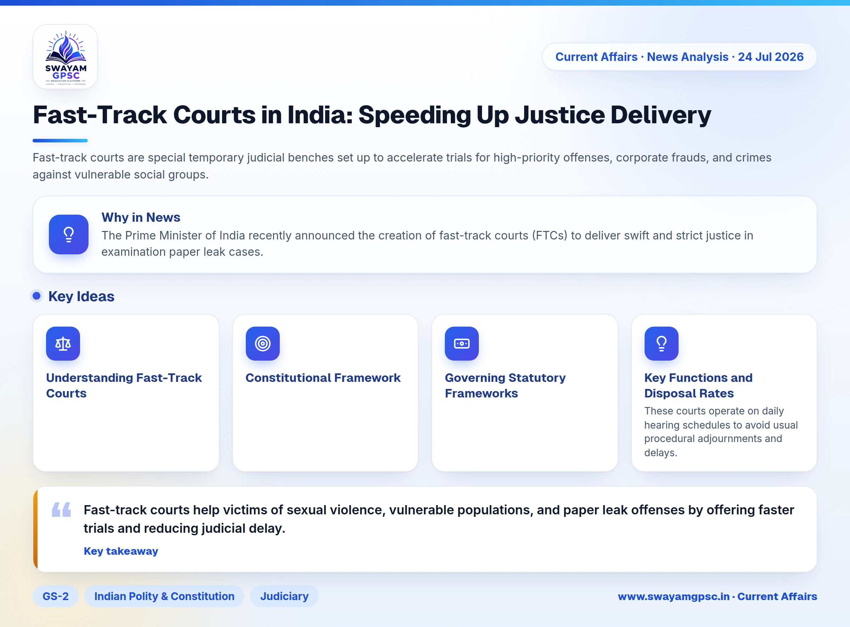Click the Why in News heading
The image size is (850, 627).
click(141, 217)
